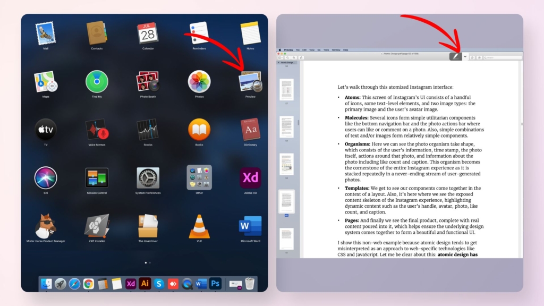Open Safari from the Dock

[74, 284]
